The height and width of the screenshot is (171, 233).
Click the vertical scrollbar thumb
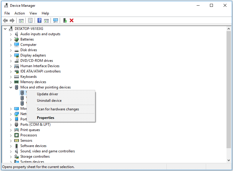pos(229,90)
